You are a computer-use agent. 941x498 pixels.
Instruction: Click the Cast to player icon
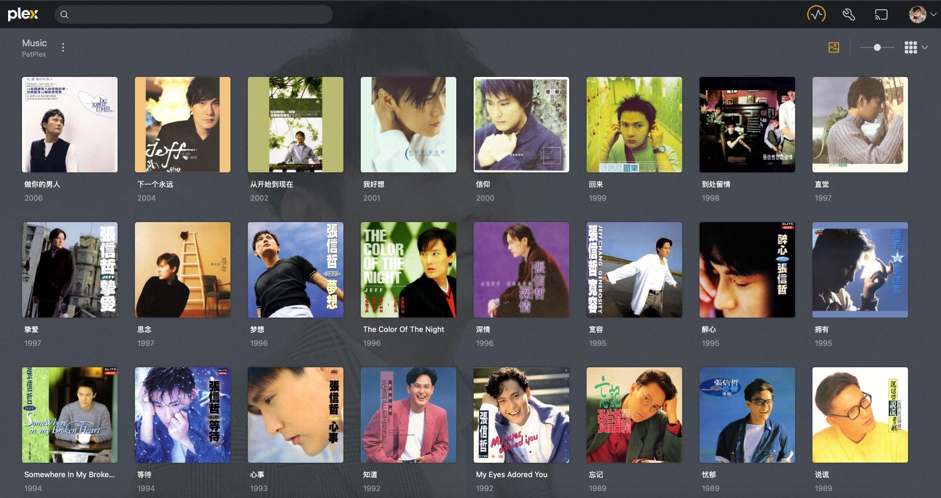(881, 14)
